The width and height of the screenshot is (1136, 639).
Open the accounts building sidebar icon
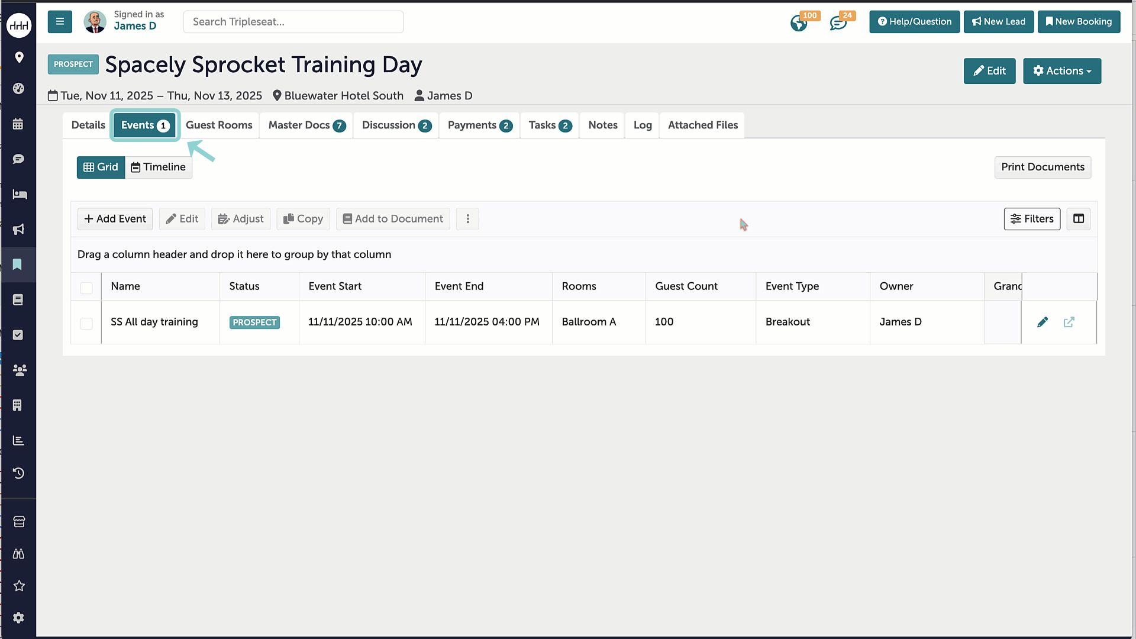point(17,405)
